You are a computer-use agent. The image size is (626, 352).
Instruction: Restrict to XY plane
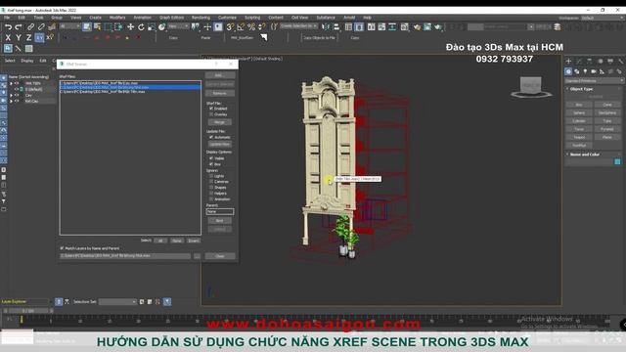pyautogui.click(x=39, y=37)
